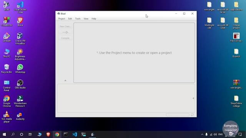Screen dimensions: 246x138
Task: Select the win-bright WinRAR archive
Action: click(x=236, y=84)
